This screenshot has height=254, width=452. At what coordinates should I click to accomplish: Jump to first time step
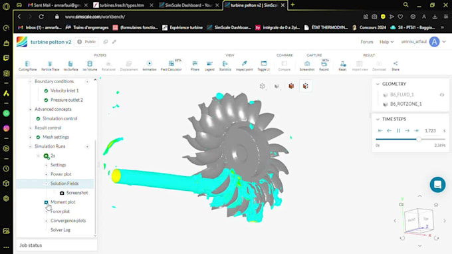(x=380, y=130)
